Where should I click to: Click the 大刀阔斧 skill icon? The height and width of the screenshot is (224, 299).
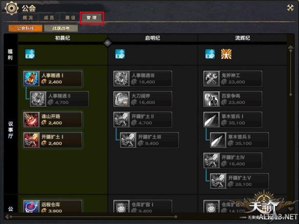pos(121,99)
